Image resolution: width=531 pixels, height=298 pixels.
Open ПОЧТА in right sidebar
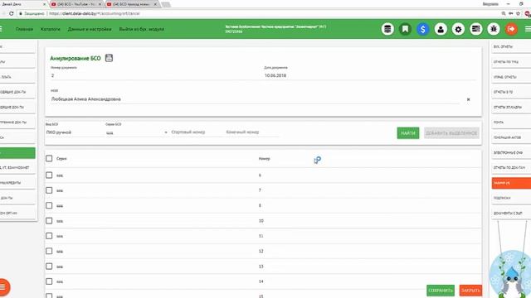point(511,123)
